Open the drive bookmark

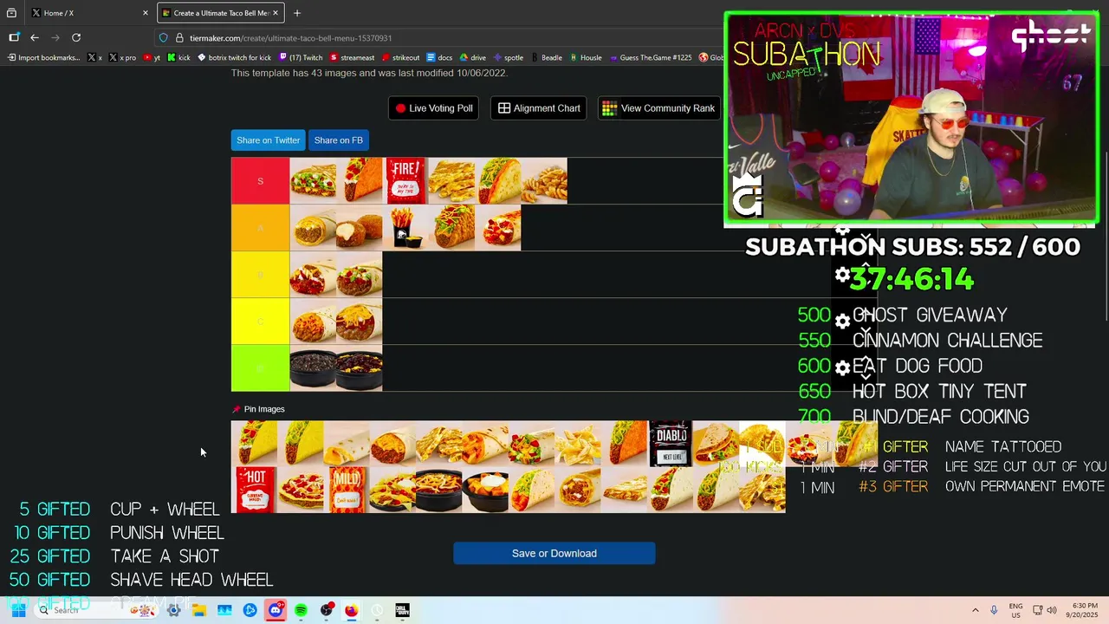click(x=473, y=58)
